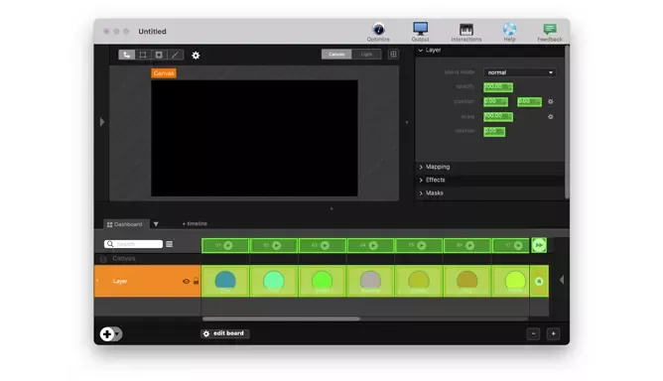The height and width of the screenshot is (381, 663).
Task: Select the tan orange media cell in column 06
Action: (x=467, y=281)
